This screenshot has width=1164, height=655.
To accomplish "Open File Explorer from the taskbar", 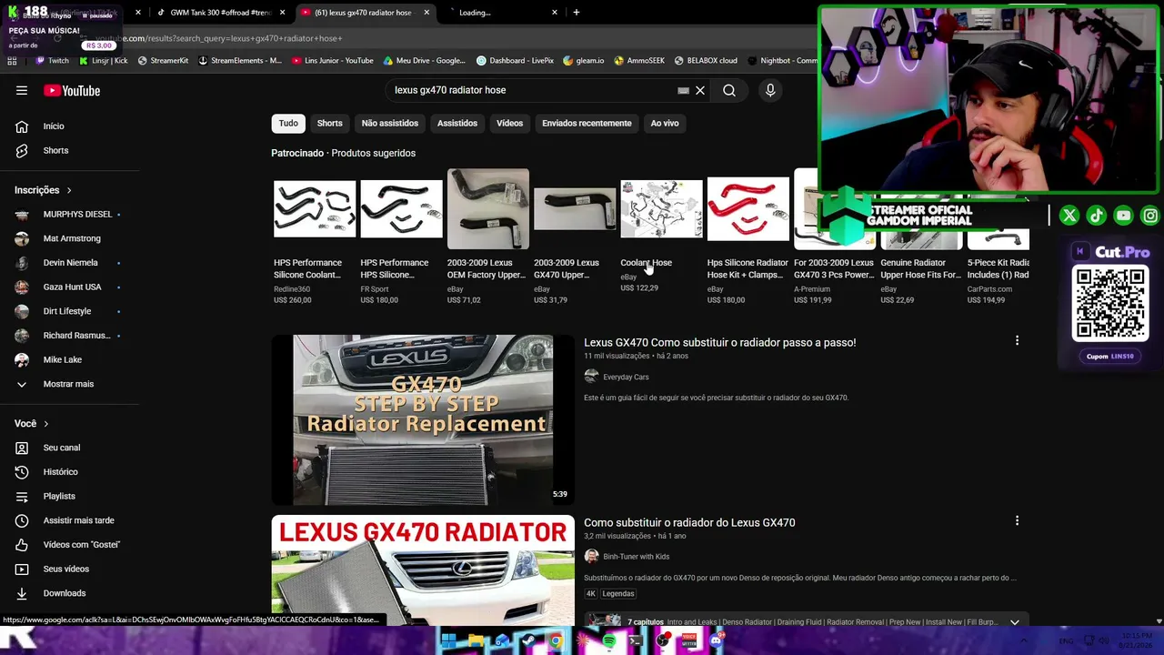I will [476, 640].
